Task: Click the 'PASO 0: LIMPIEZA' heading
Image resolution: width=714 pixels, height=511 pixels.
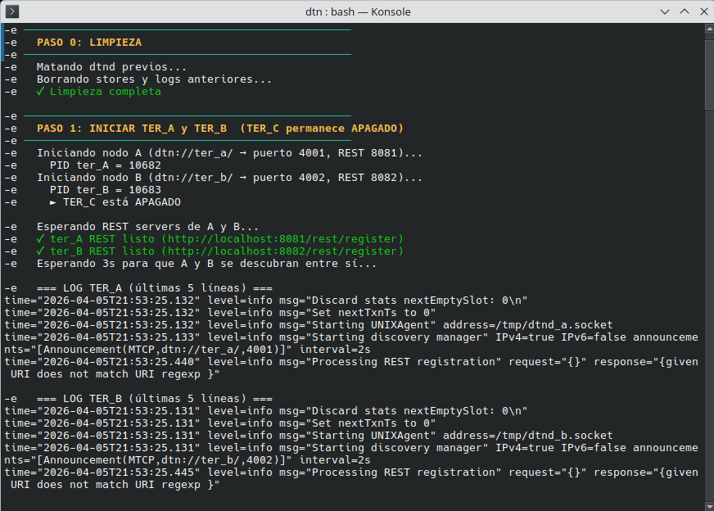Action: (89, 43)
